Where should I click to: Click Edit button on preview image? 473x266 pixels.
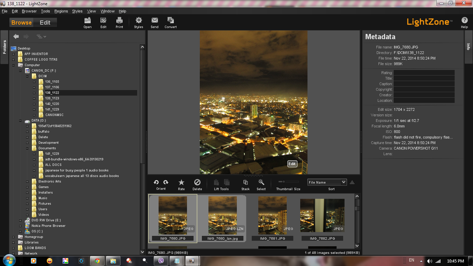coord(292,164)
